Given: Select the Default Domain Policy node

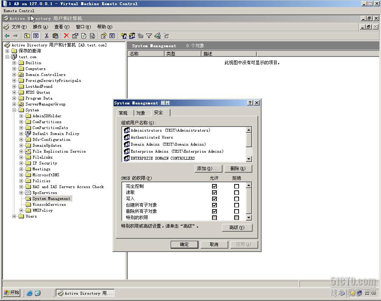Looking at the screenshot, I should 56,134.
